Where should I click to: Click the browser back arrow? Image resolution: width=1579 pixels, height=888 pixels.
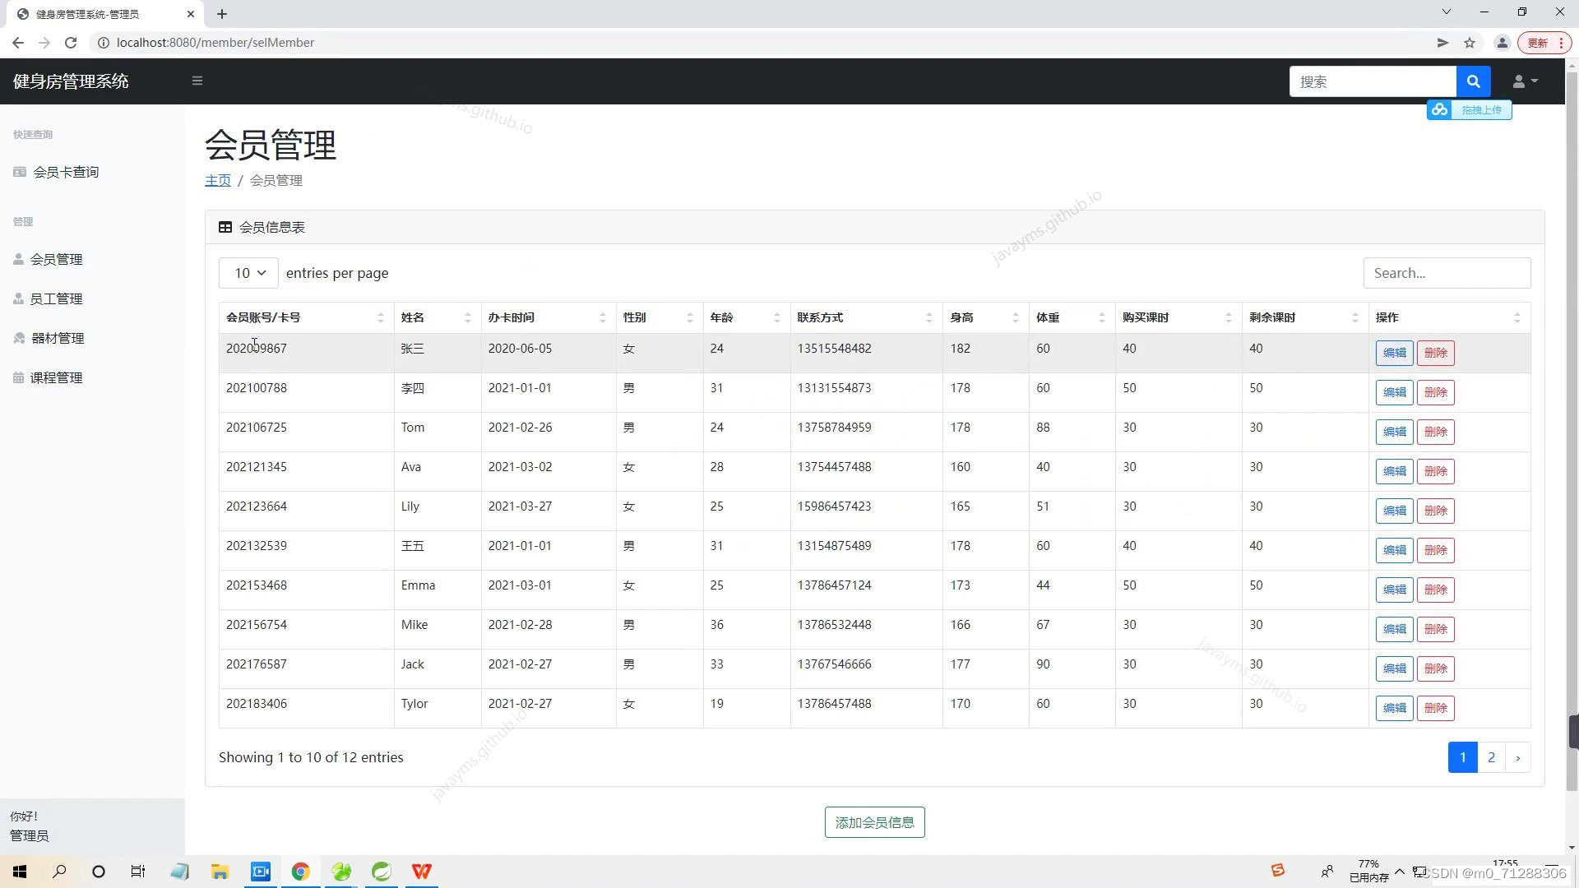(x=18, y=43)
